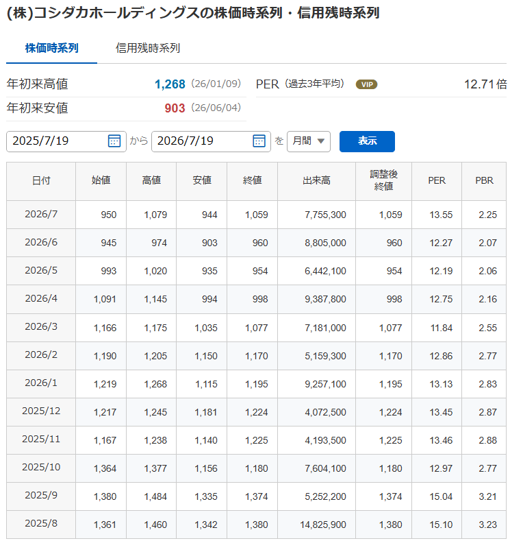Click the year-high value 1,268
The height and width of the screenshot is (541, 510).
pos(170,84)
